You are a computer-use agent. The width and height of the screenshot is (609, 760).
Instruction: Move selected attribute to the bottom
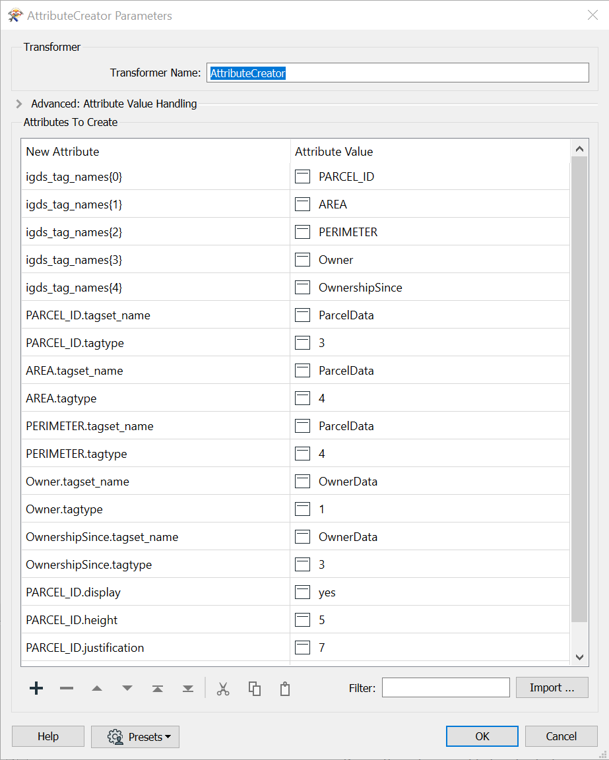187,687
